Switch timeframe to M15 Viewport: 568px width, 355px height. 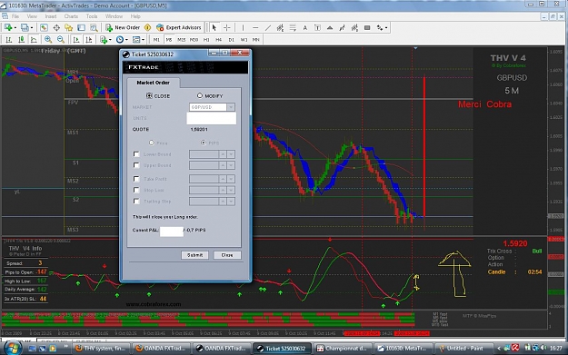coord(181,39)
